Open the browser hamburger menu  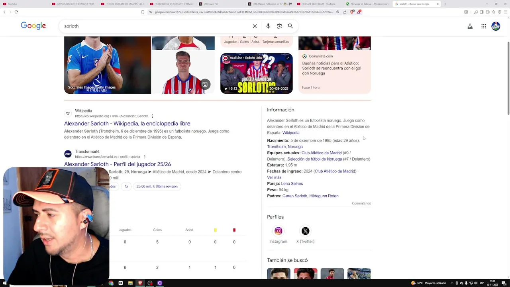505,12
